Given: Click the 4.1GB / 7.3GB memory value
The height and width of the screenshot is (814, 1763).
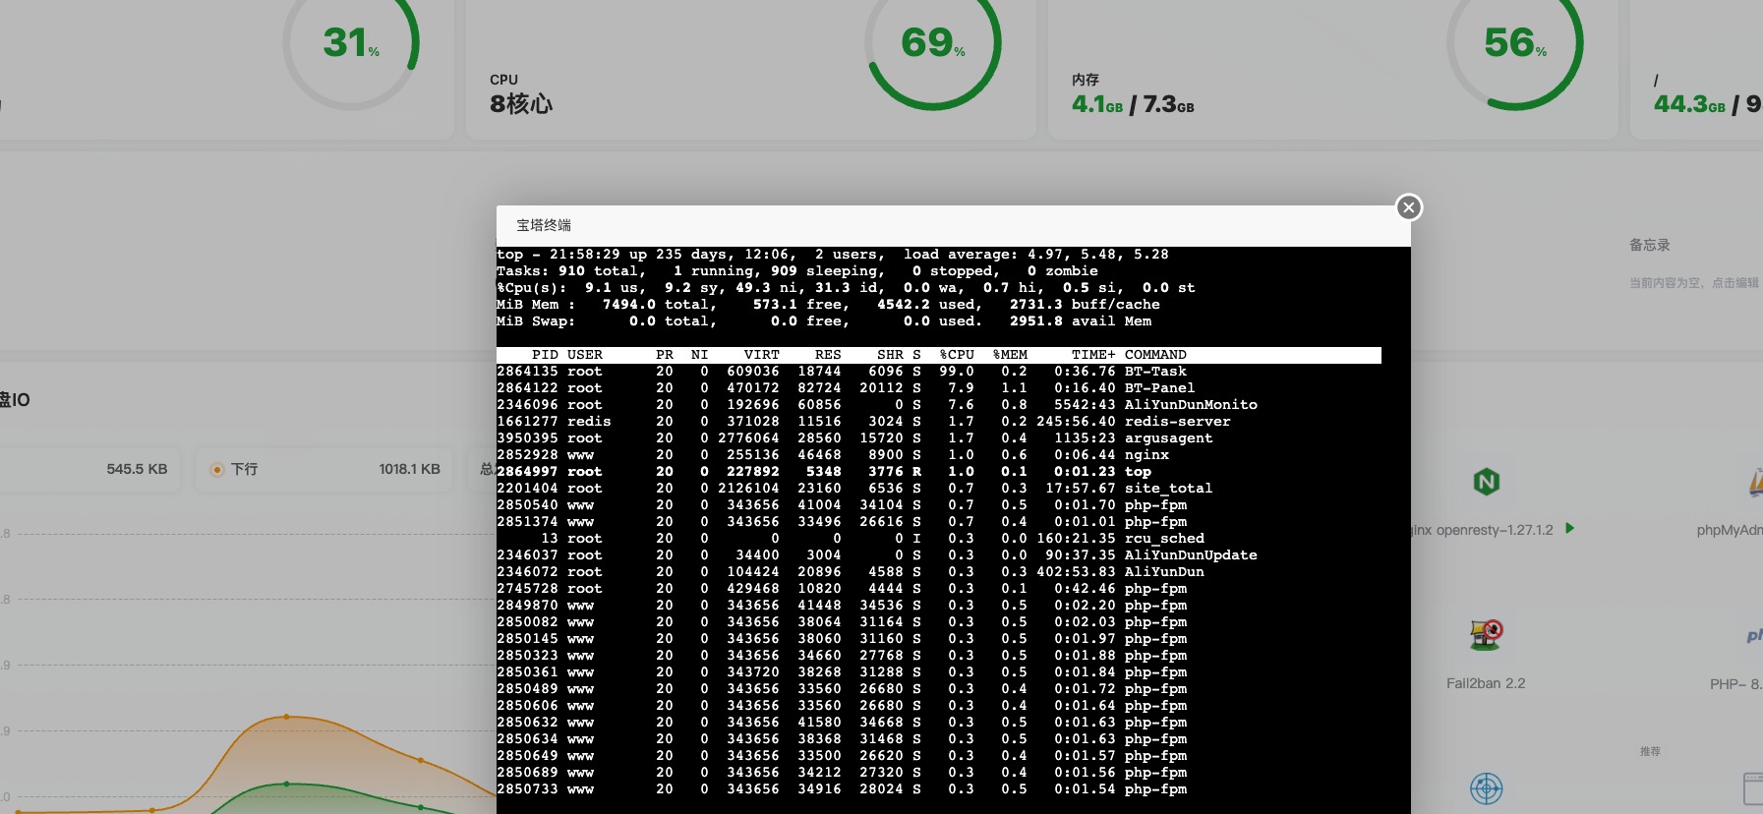Looking at the screenshot, I should pyautogui.click(x=1133, y=104).
